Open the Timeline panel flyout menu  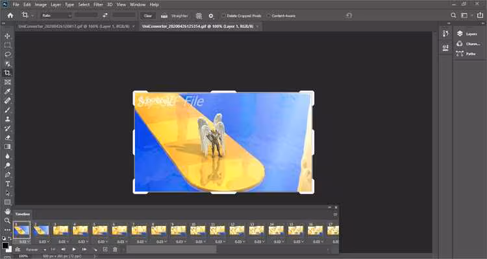(x=335, y=214)
